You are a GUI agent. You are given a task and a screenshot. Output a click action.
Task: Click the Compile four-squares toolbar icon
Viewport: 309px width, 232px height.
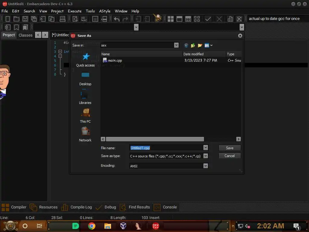(x=170, y=19)
